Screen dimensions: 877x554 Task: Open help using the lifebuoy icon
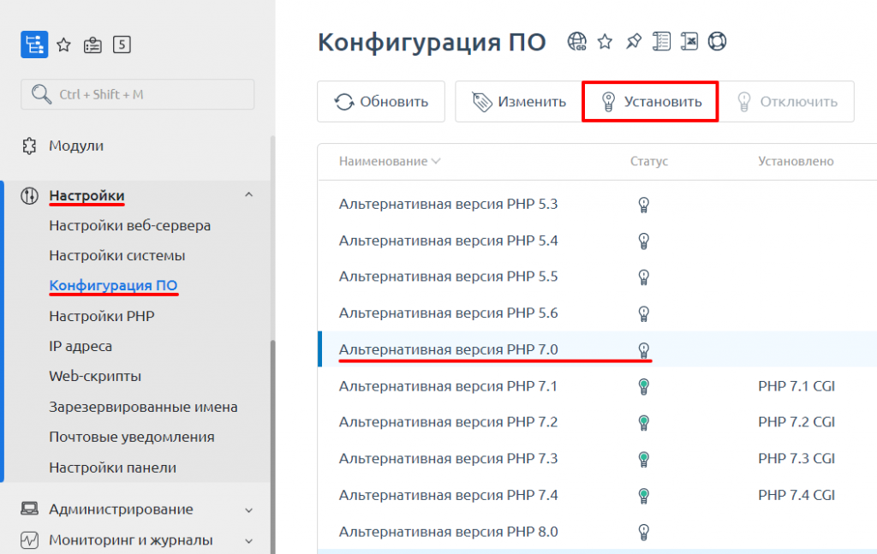point(717,40)
